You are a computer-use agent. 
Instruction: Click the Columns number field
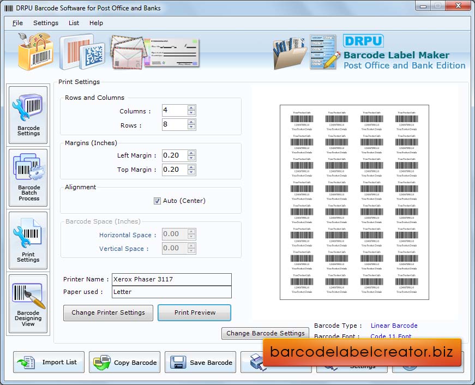(175, 110)
